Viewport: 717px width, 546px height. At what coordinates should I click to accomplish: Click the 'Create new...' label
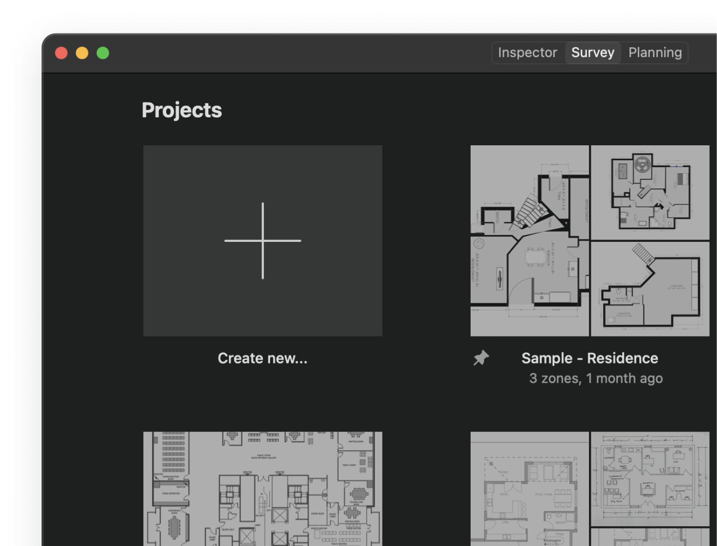coord(262,358)
